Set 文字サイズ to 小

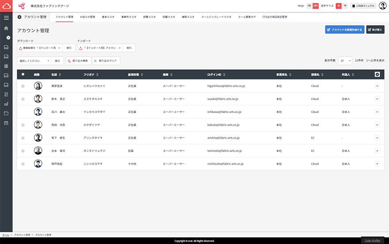[x=339, y=6]
